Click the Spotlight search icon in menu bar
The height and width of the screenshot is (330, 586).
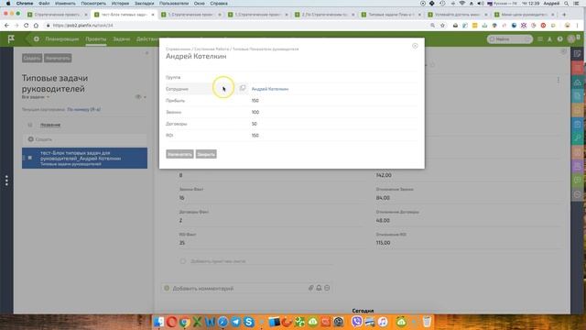pos(567,4)
